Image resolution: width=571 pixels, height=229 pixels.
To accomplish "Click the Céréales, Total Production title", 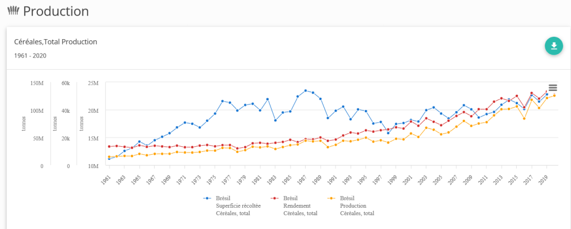I will pos(56,42).
